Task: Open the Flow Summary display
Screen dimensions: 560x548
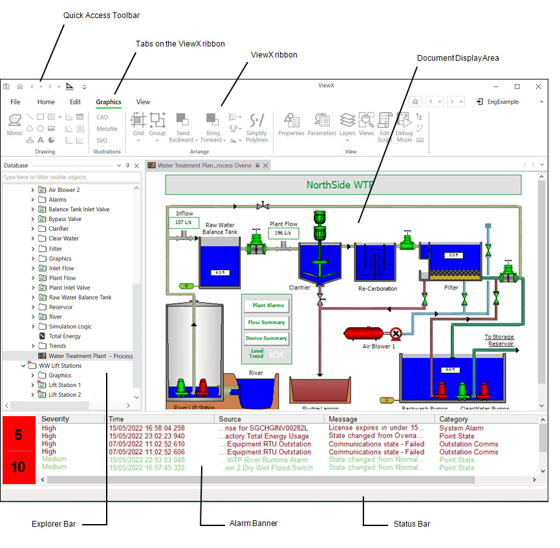Action: (266, 322)
